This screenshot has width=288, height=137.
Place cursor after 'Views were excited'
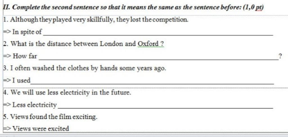[69, 129]
